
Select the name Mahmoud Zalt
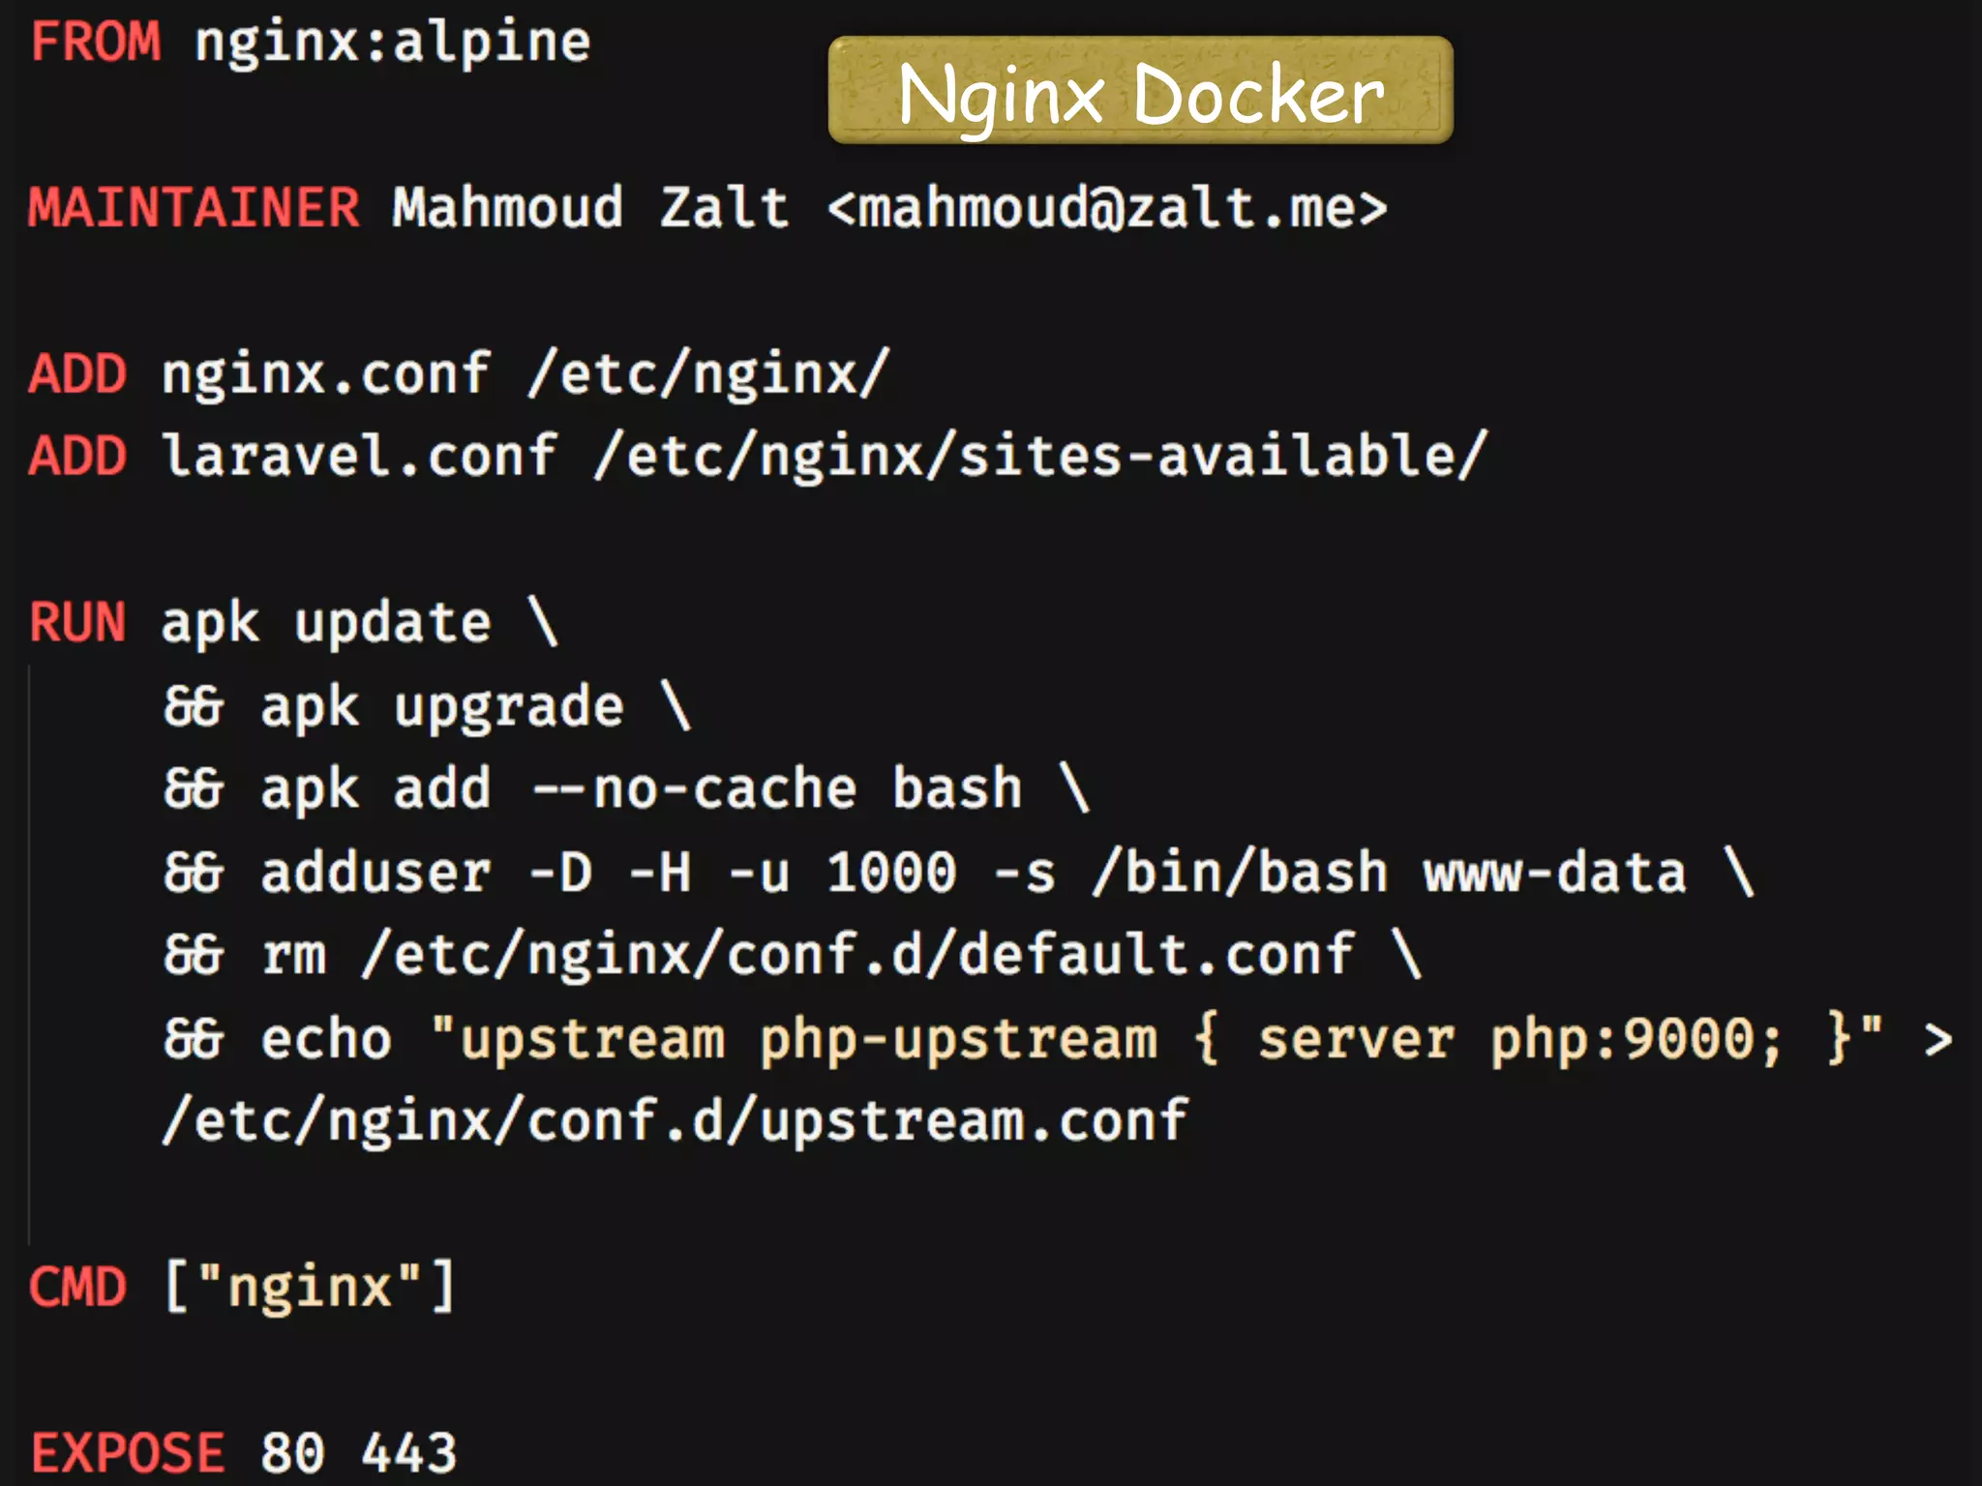pyautogui.click(x=590, y=207)
